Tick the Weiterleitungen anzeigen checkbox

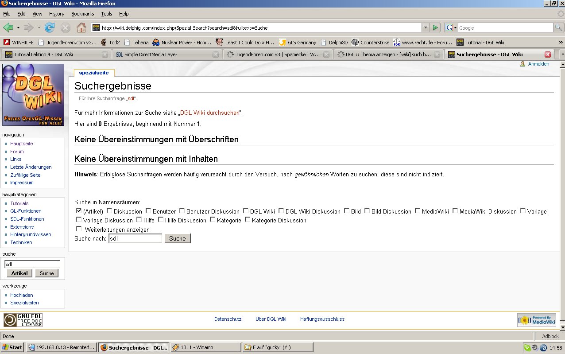[79, 229]
